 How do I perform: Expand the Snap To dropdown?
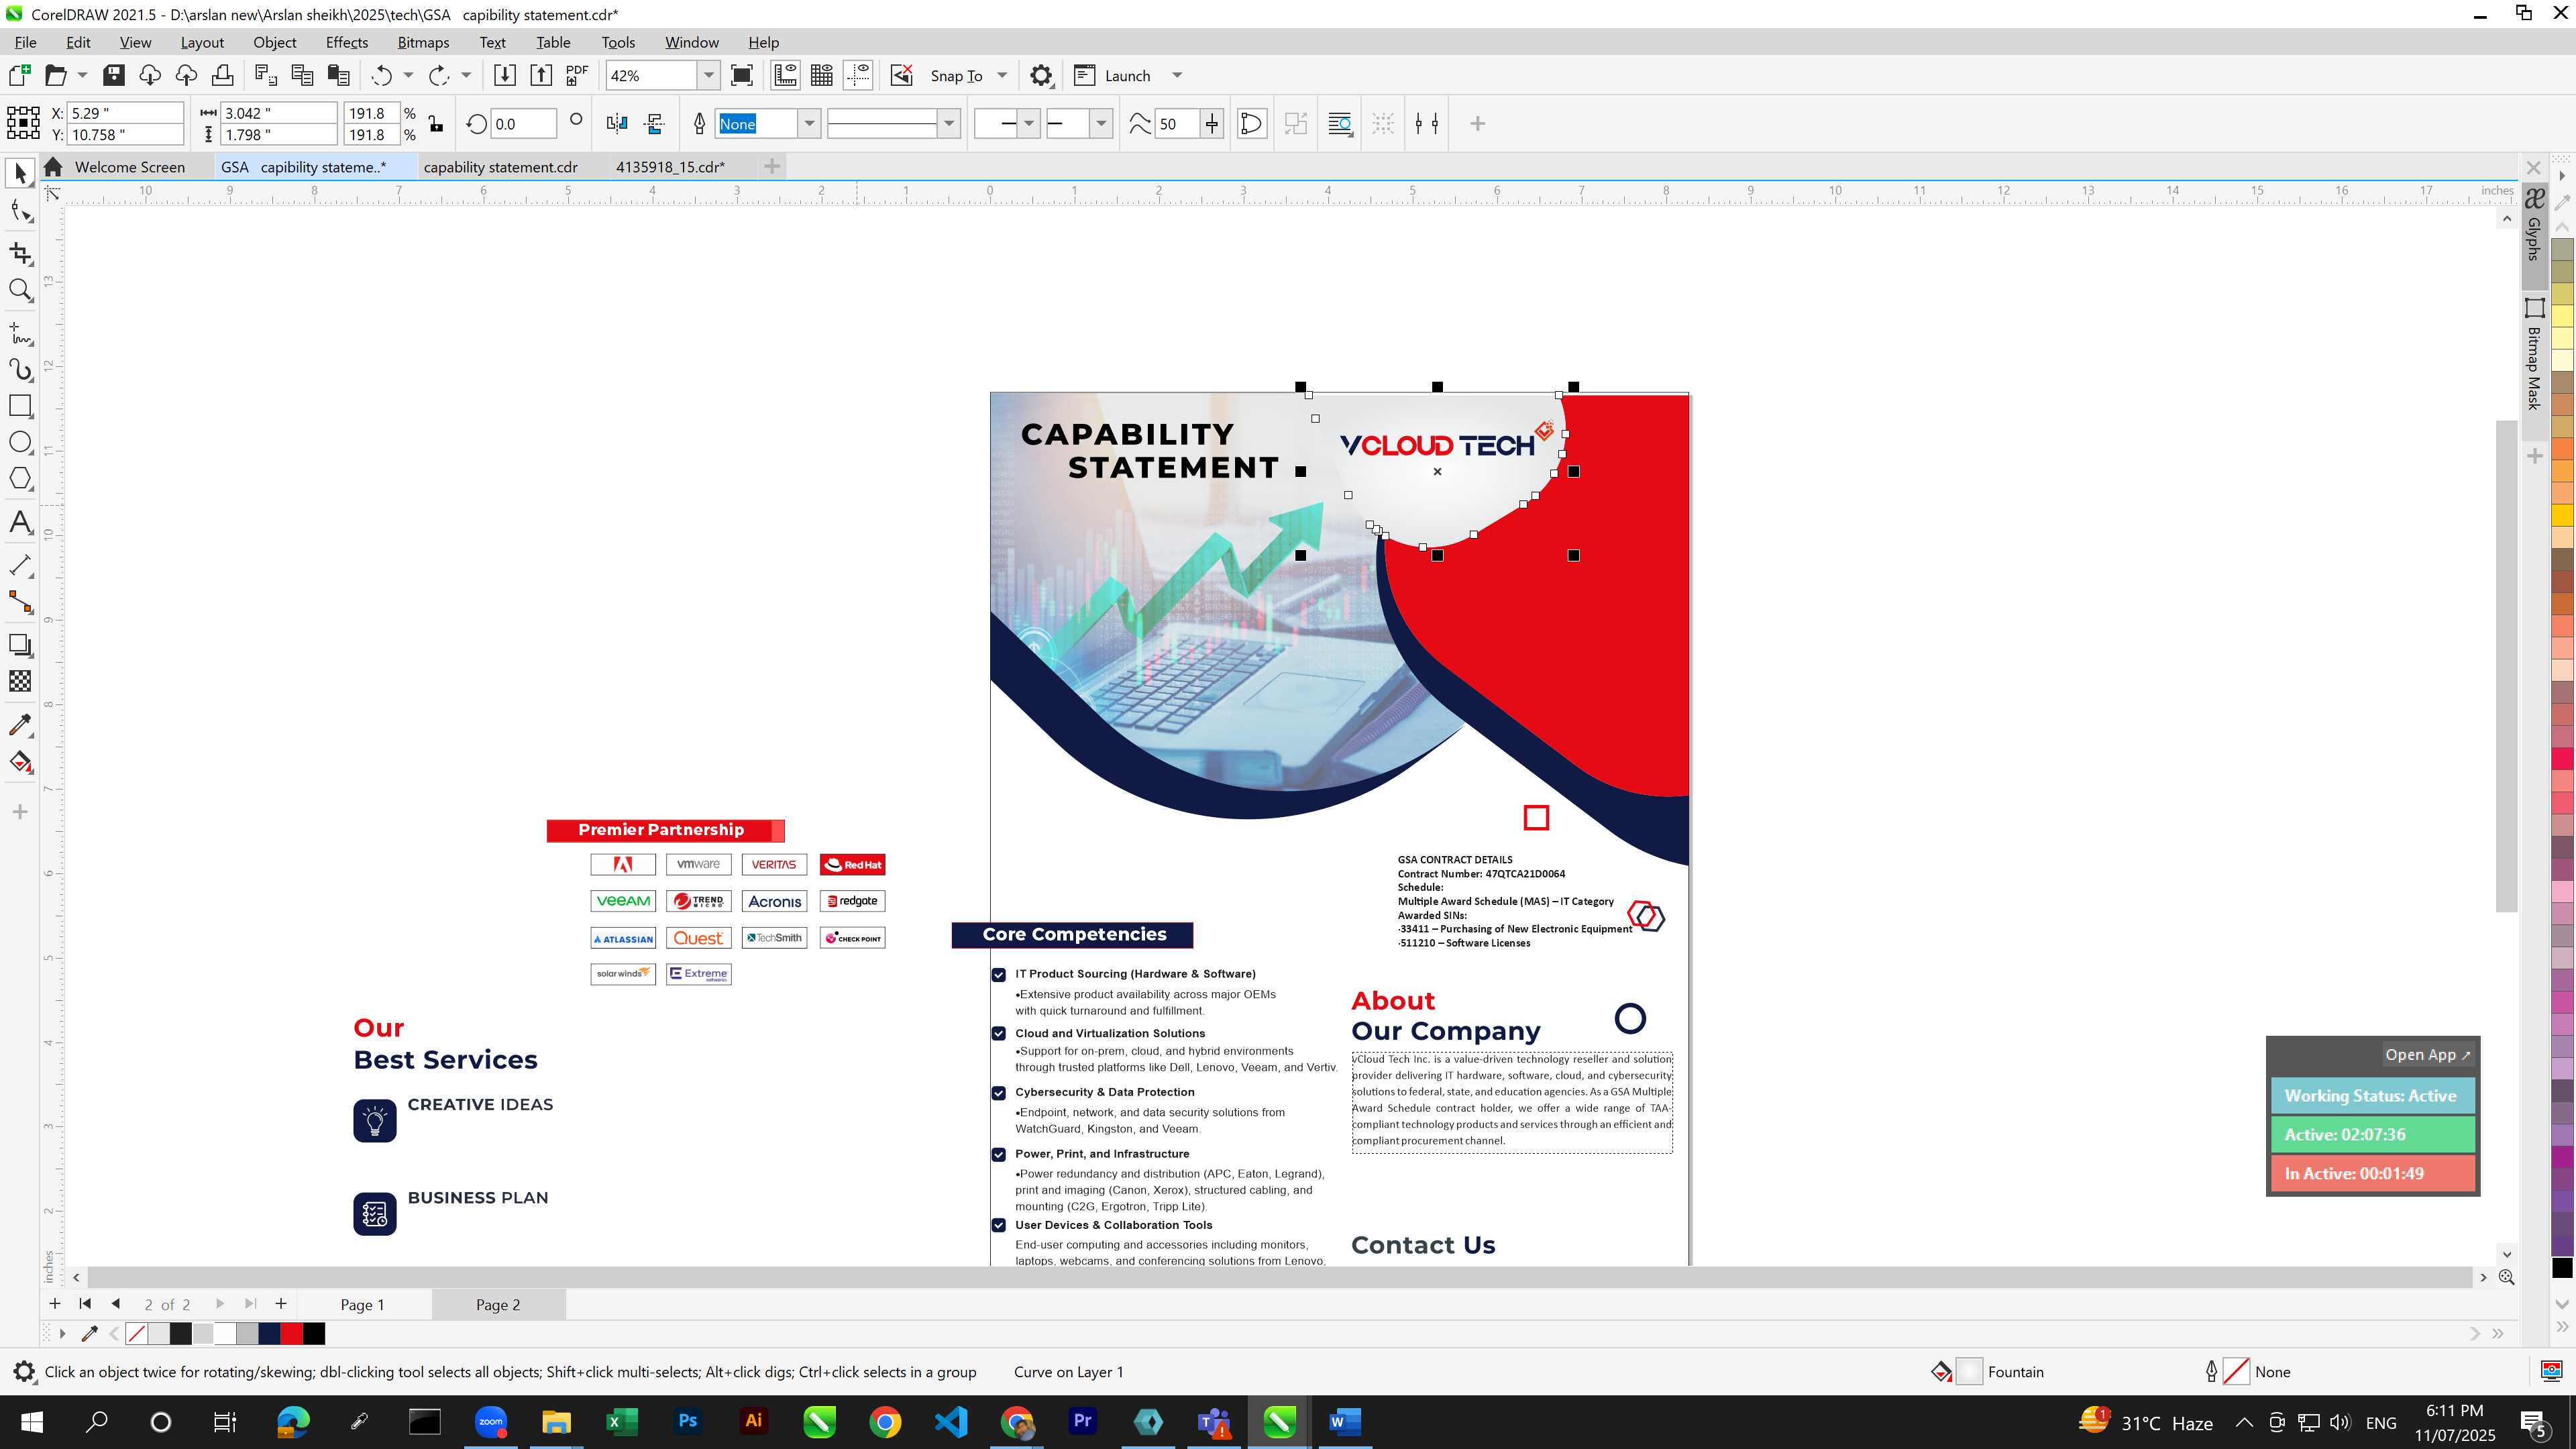(x=1002, y=76)
